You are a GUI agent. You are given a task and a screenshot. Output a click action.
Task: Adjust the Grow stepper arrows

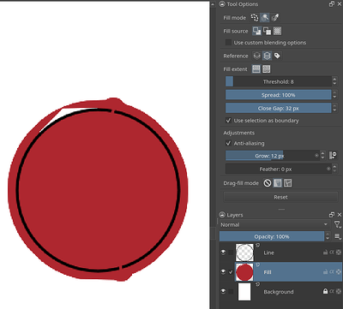[322, 156]
